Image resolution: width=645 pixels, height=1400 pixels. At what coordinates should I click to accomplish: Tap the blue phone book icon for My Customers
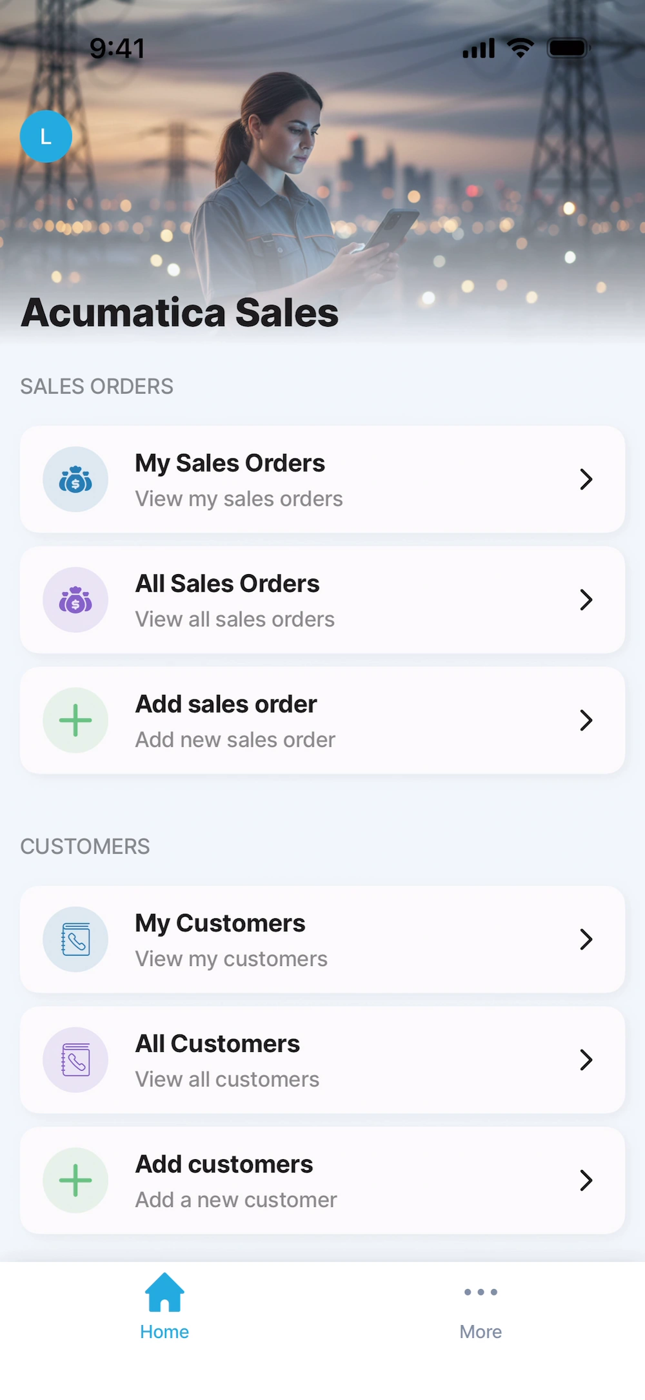coord(75,940)
